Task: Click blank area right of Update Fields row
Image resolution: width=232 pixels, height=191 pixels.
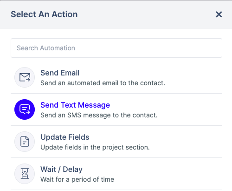Action: pyautogui.click(x=186, y=142)
